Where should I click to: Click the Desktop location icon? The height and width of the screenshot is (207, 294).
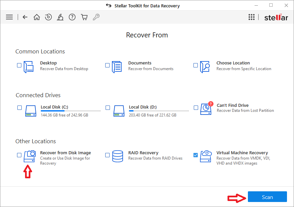click(x=29, y=67)
